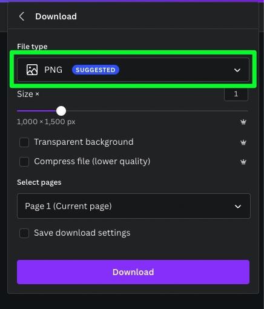The height and width of the screenshot is (309, 264).
Task: Click the purple Download button
Action: click(133, 272)
